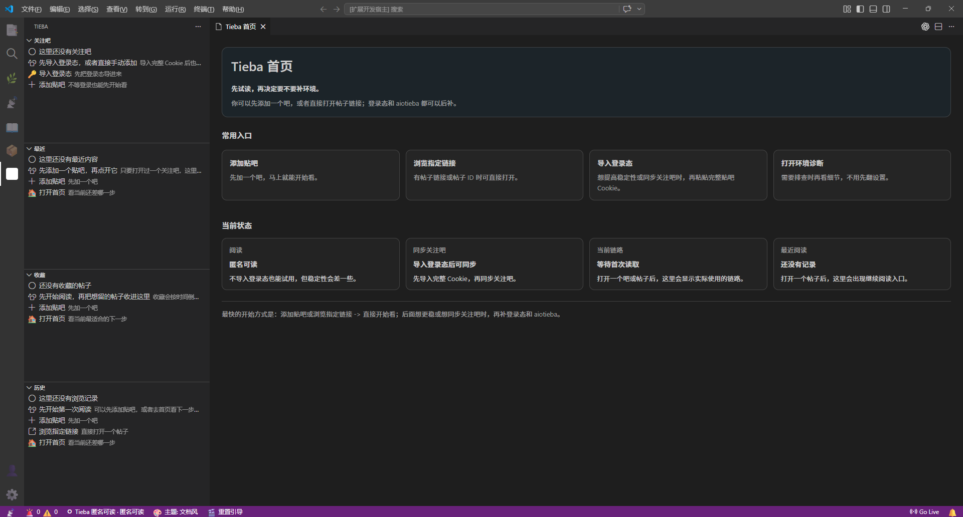
Task: Open editor More Actions ellipsis
Action: point(951,27)
